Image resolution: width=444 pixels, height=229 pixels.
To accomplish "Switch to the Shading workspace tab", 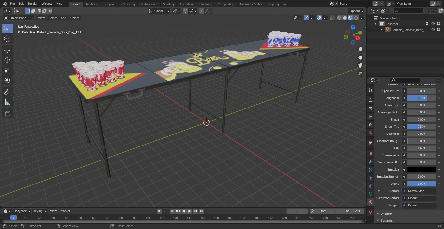I will (x=168, y=4).
